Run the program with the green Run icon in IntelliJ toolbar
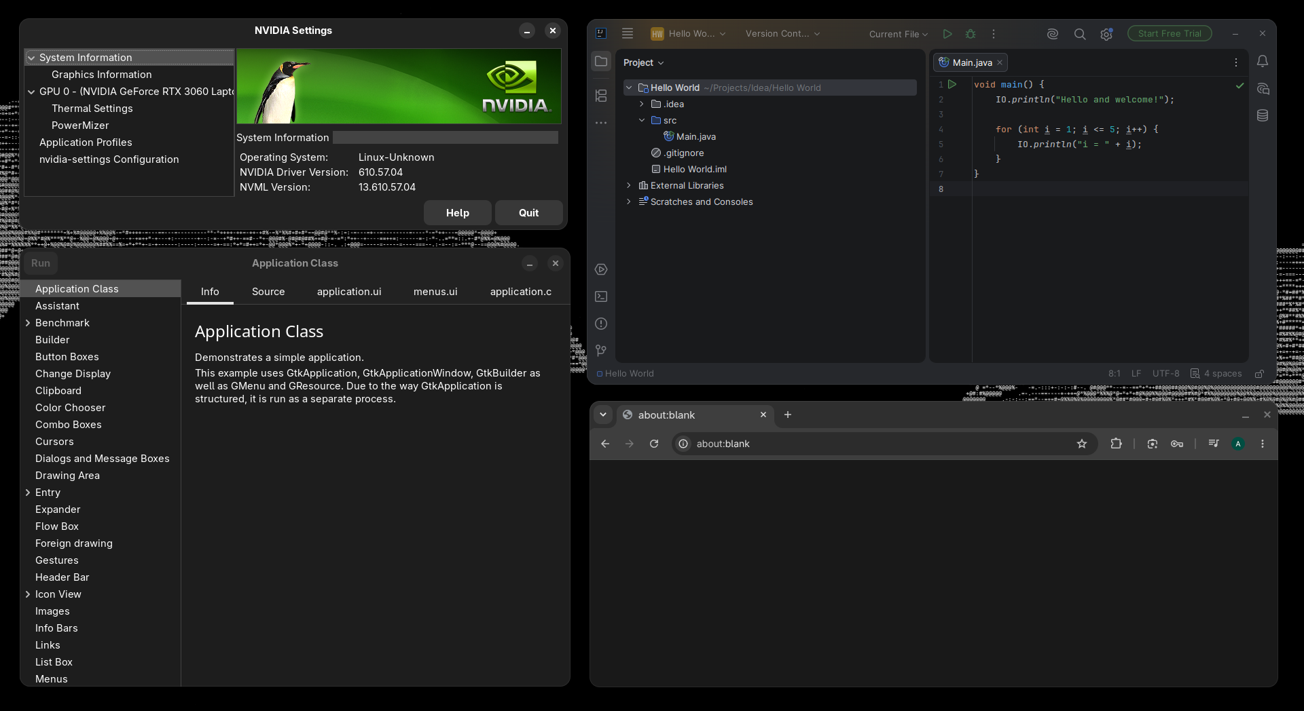 [947, 34]
